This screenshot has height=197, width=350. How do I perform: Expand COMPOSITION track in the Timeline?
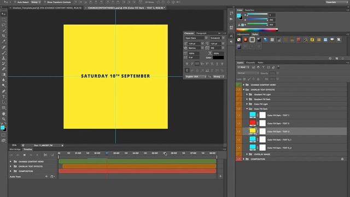pos(10,171)
